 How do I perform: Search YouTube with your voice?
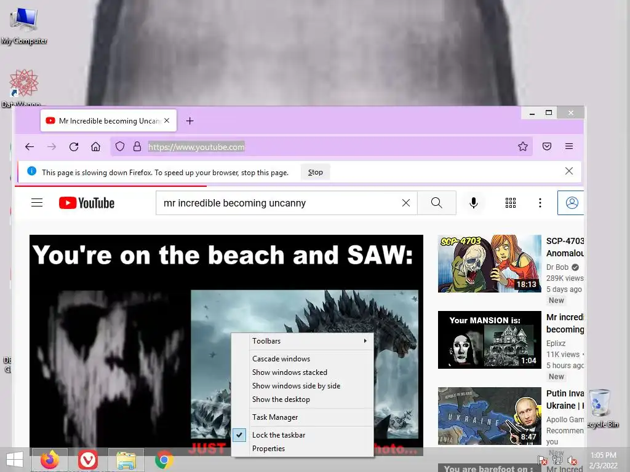(x=474, y=203)
